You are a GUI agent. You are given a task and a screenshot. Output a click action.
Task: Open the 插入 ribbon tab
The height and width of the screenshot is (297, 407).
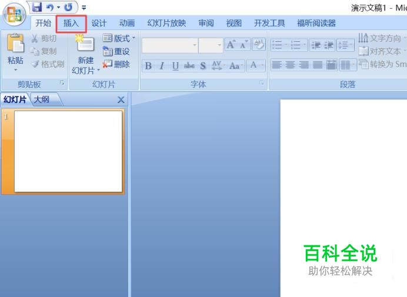pyautogui.click(x=71, y=24)
